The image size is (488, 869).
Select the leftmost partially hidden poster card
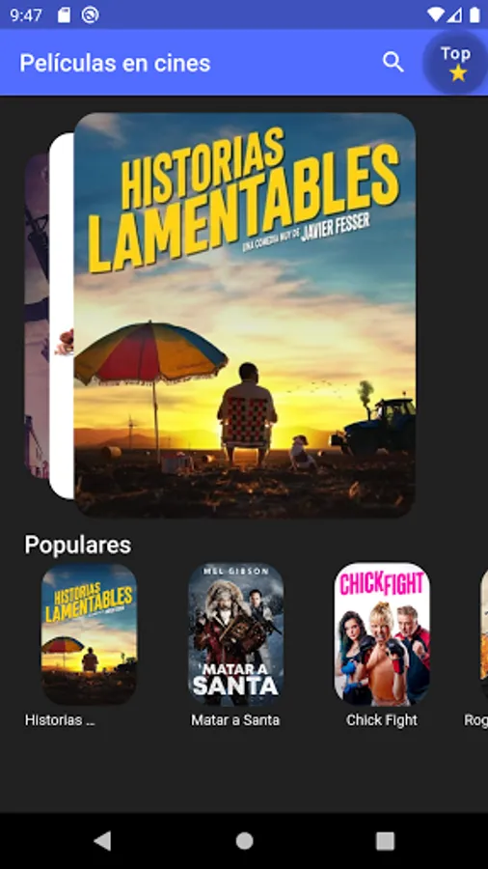click(x=37, y=315)
